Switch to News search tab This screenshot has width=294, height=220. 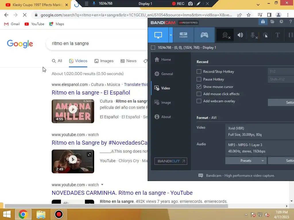[129, 61]
